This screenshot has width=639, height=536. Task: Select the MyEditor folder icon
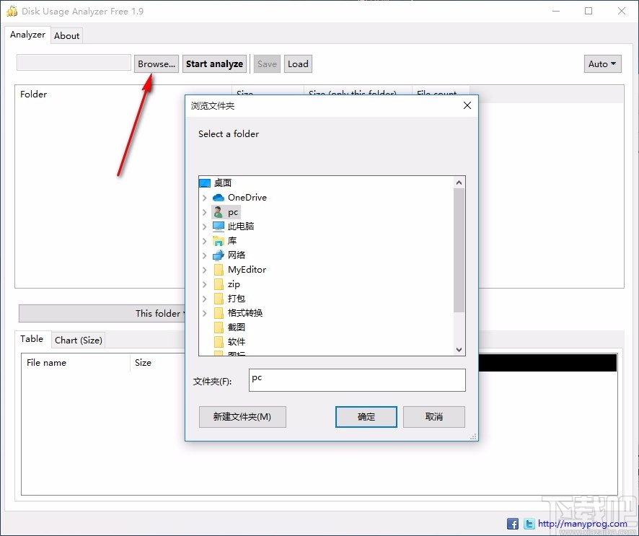(219, 269)
